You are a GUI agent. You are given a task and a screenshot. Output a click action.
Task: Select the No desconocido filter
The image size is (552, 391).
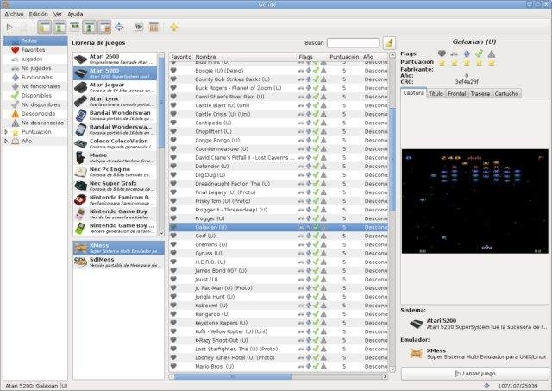(35, 123)
